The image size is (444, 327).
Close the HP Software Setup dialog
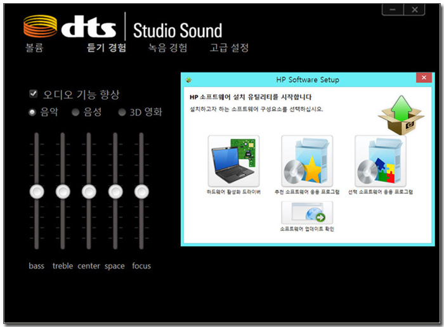pyautogui.click(x=424, y=77)
